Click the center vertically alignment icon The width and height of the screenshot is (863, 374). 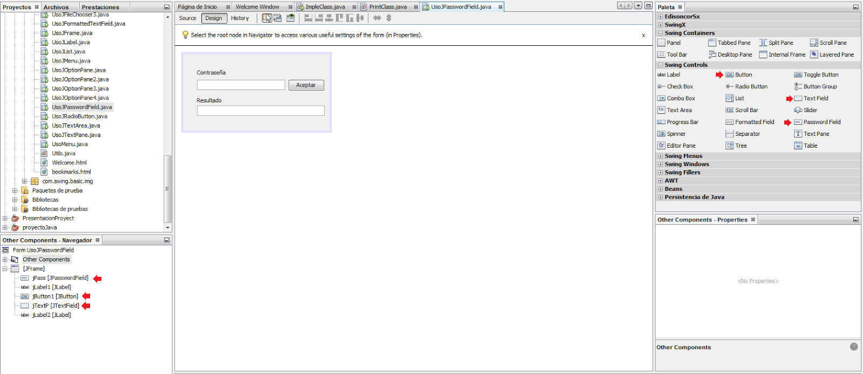(x=360, y=18)
